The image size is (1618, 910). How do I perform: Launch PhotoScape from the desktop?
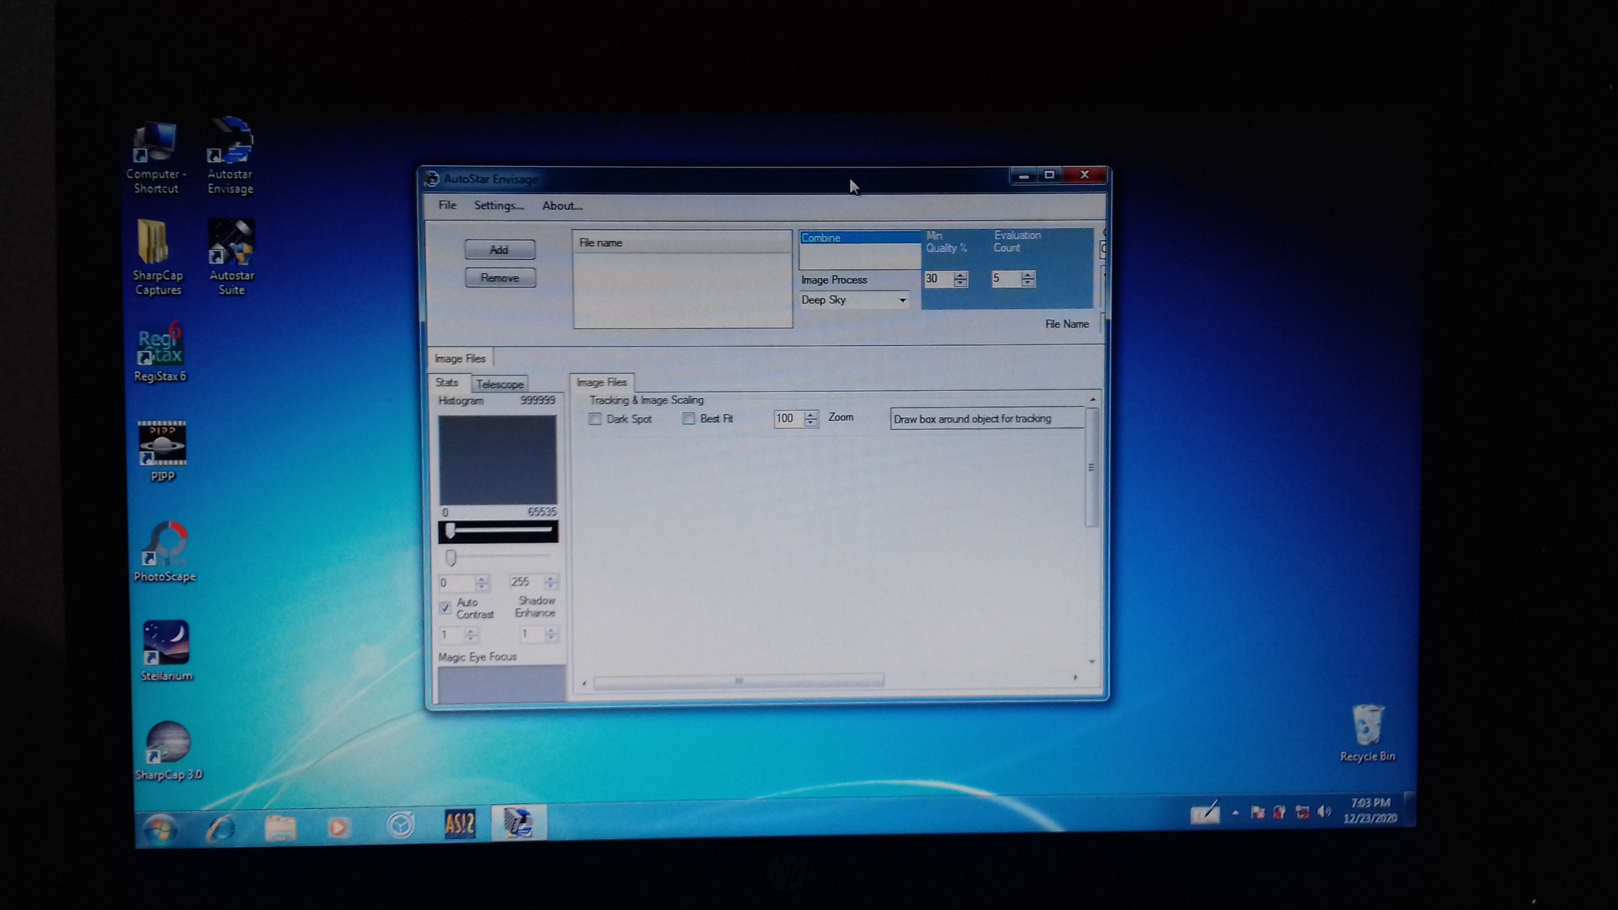click(x=164, y=551)
